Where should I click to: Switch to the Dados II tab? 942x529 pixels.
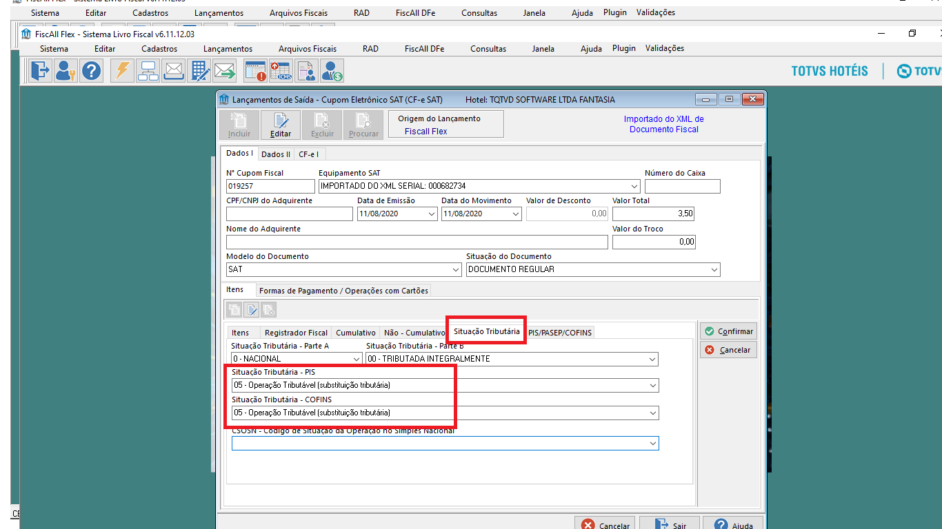(276, 154)
